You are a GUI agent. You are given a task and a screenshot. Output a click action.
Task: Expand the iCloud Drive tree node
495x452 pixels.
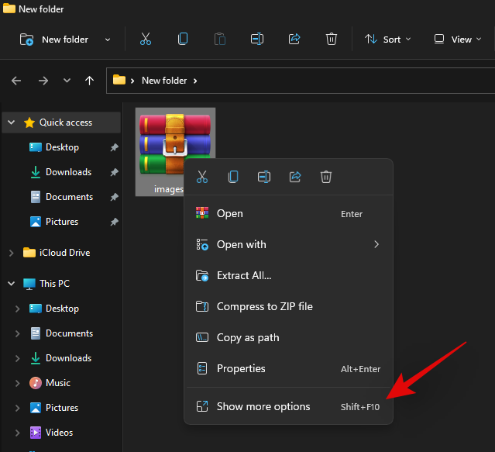[x=11, y=253]
